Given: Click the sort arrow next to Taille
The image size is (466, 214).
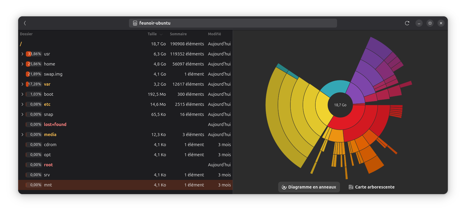Looking at the screenshot, I should [161, 34].
